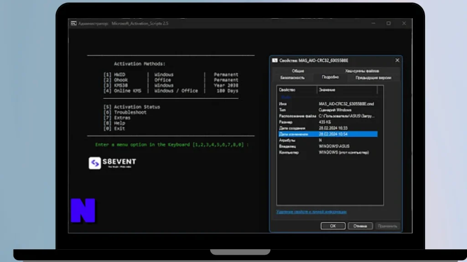
Task: Click the '[2] Ohook' Office line in the console
Action: [x=171, y=80]
